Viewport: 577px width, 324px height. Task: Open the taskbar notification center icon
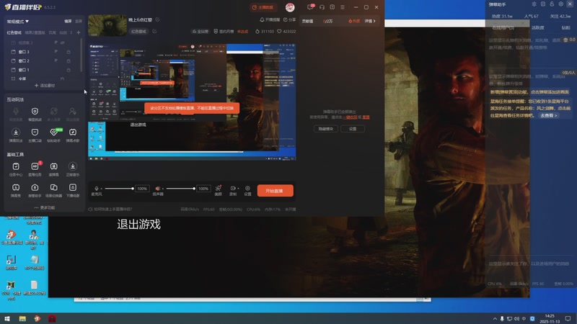pos(568,318)
